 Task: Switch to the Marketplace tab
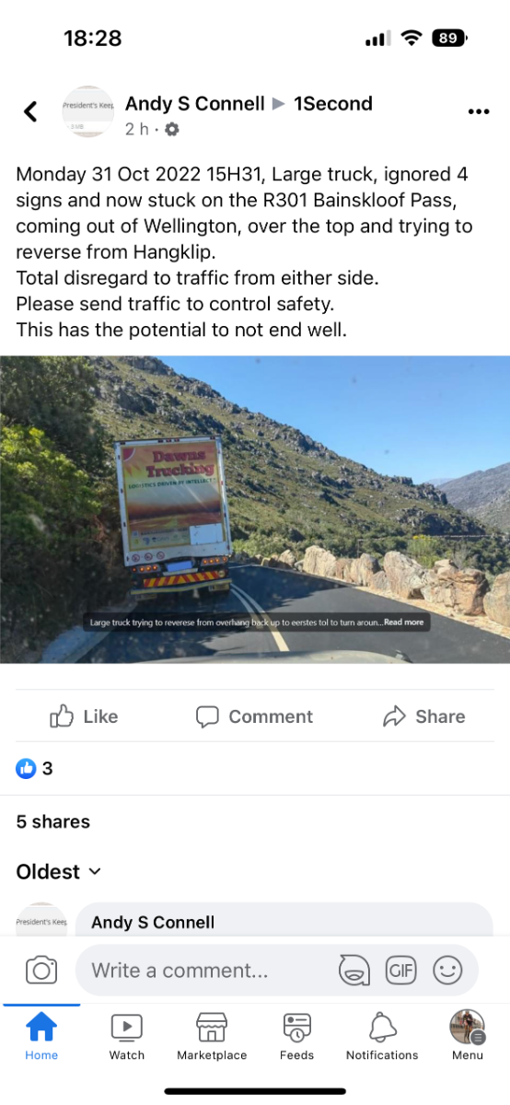point(212,1035)
